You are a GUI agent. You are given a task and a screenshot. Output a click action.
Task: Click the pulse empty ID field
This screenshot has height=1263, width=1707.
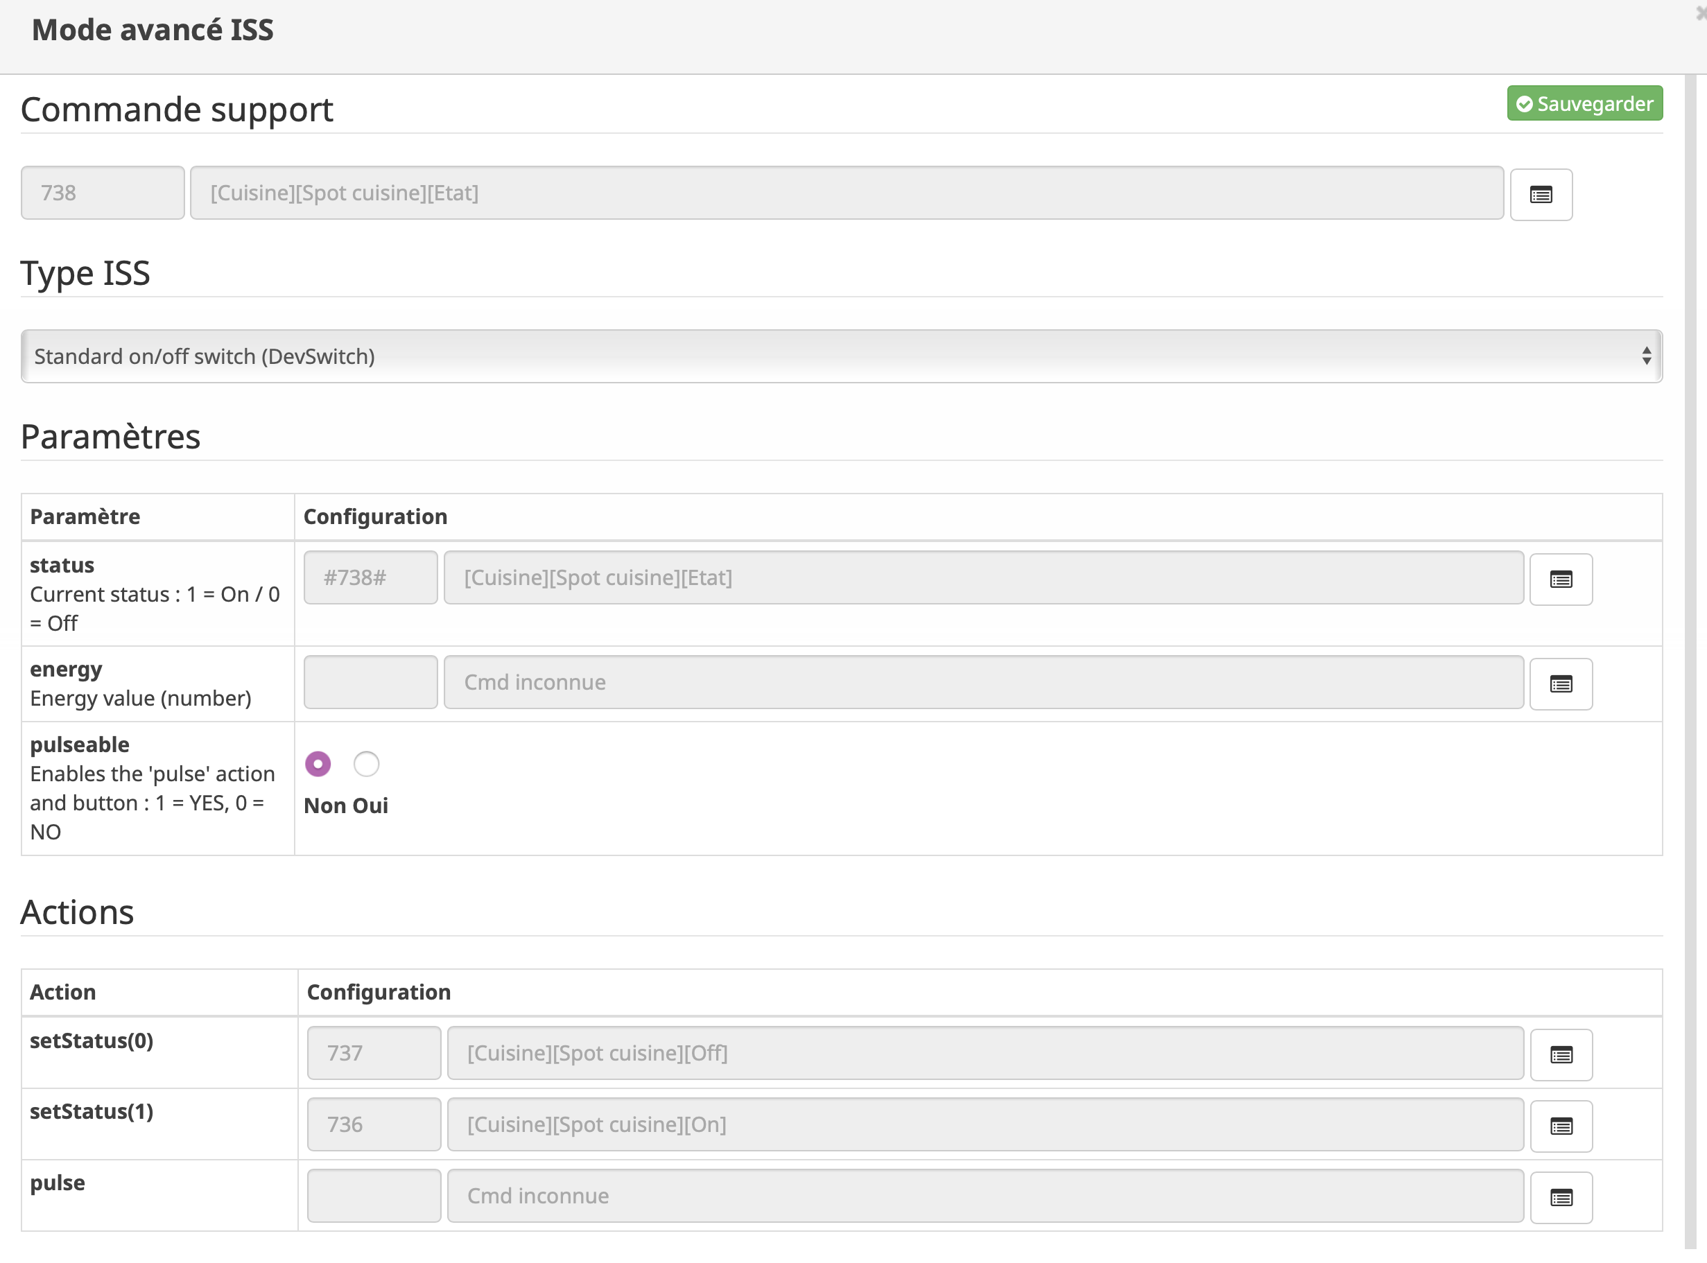coord(374,1195)
